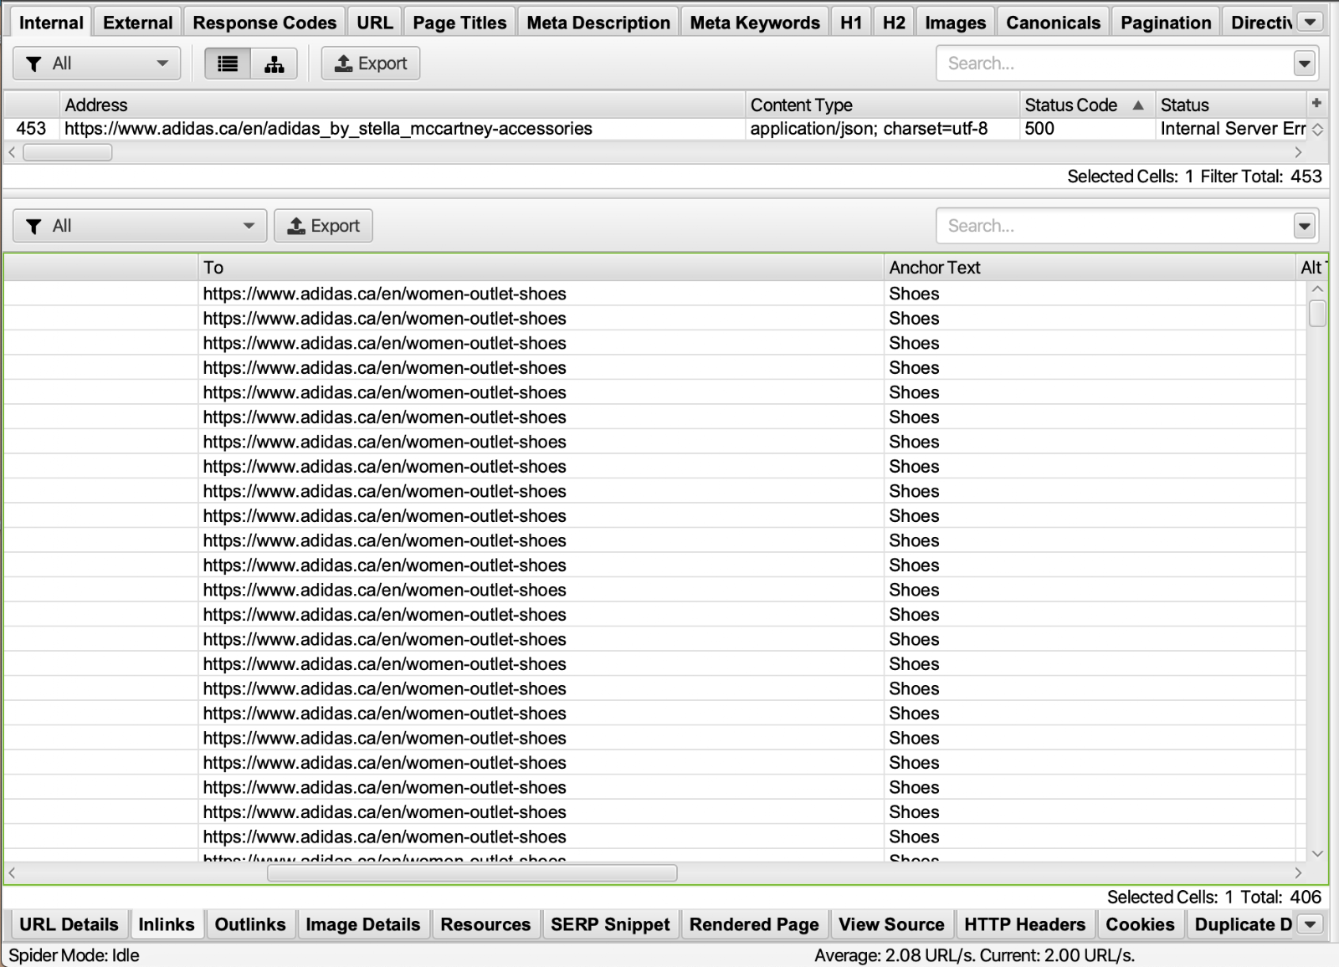Open Rendered Page bottom tab
This screenshot has width=1339, height=967.
click(754, 924)
